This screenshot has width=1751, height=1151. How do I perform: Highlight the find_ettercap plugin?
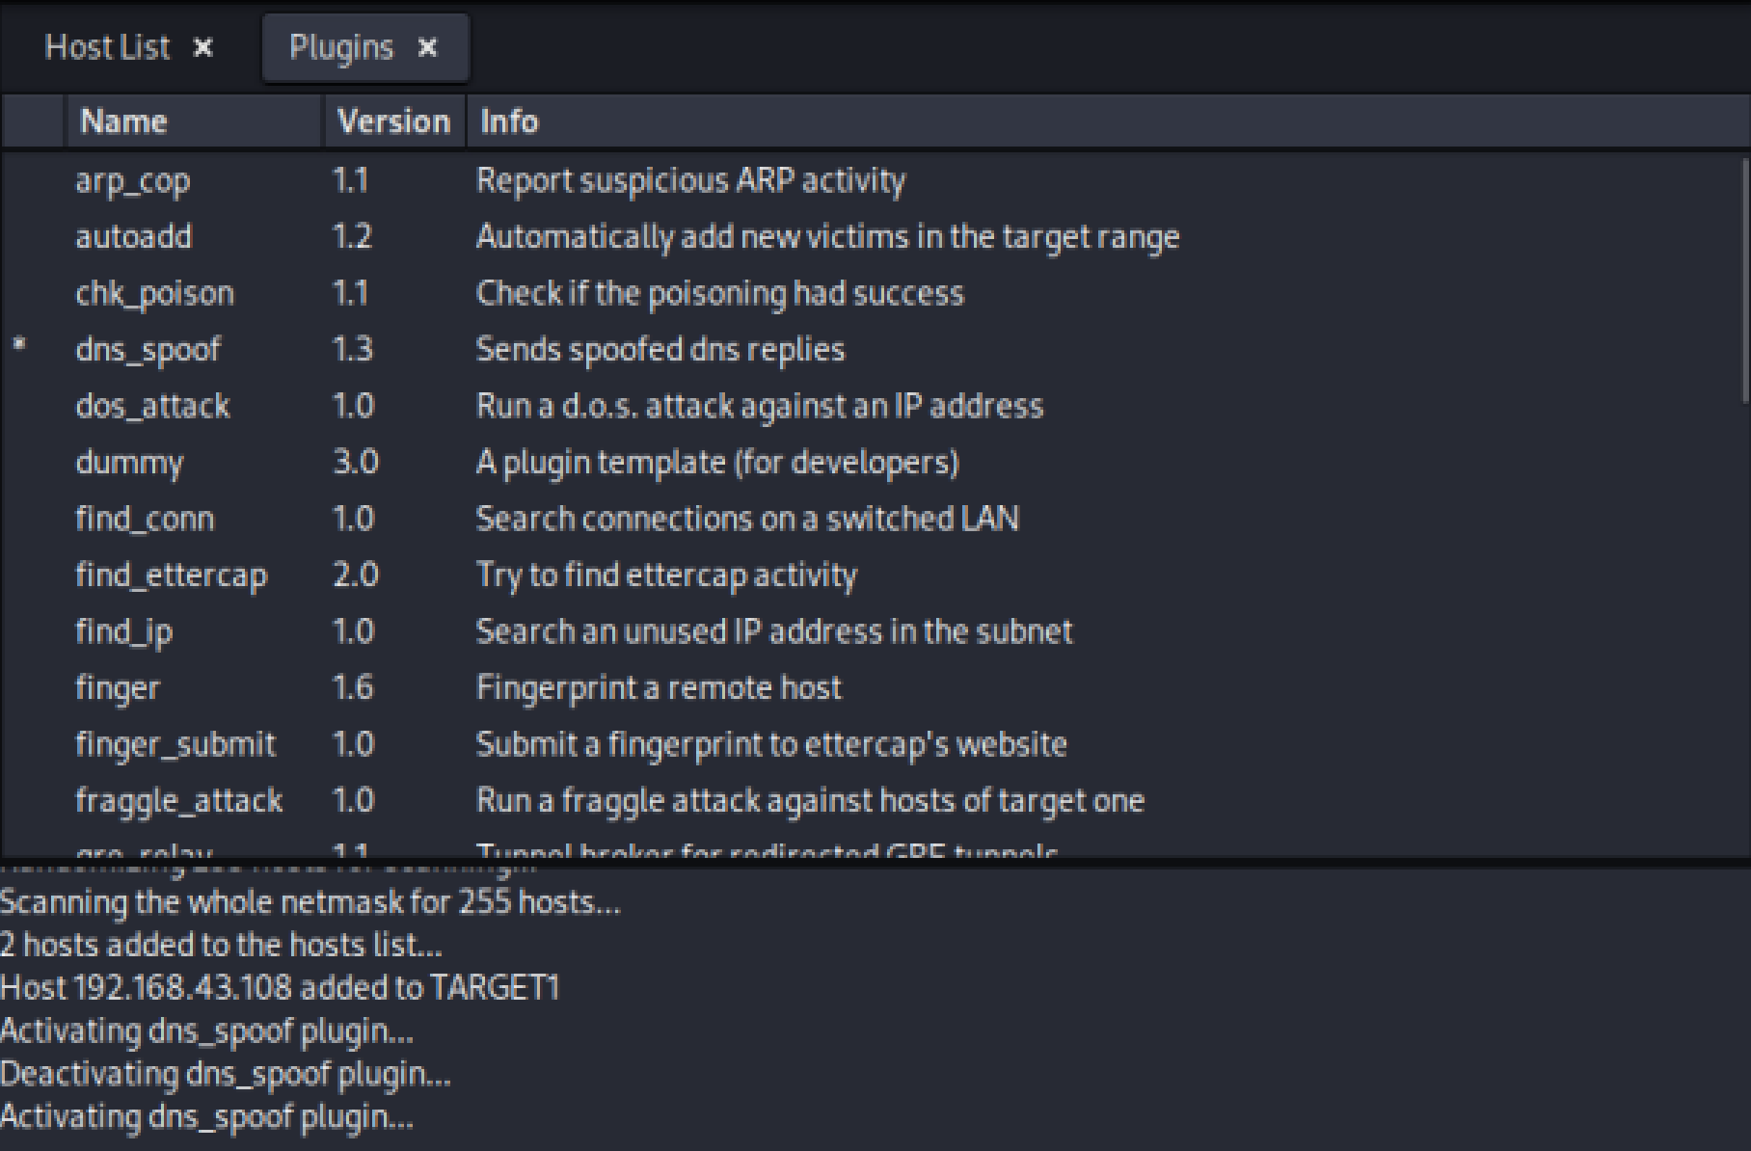coord(171,575)
